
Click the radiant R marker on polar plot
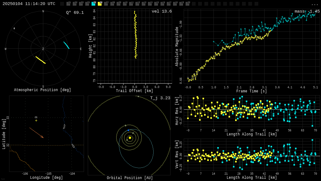(14, 29)
